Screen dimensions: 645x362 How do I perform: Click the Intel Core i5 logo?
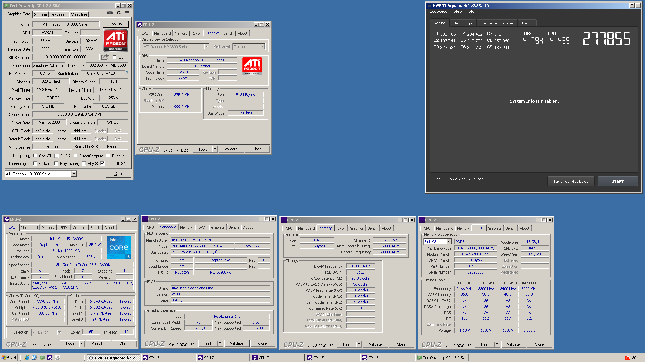click(119, 247)
